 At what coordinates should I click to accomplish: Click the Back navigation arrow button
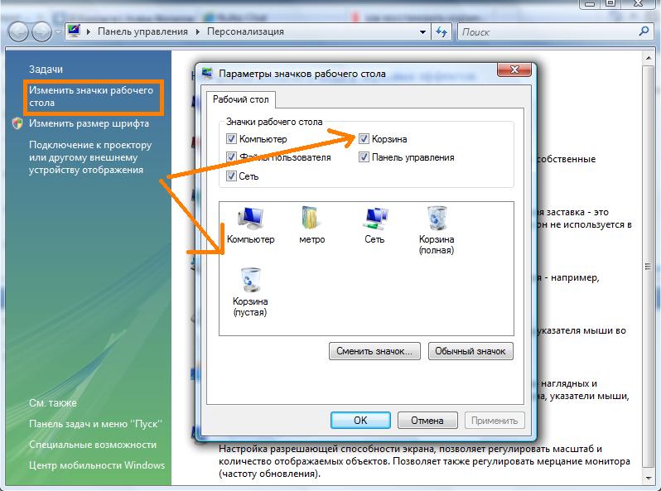click(x=19, y=31)
